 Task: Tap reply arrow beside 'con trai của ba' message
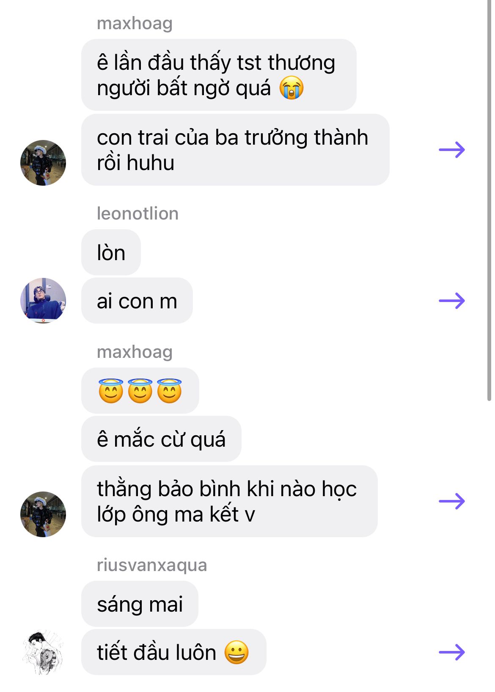coord(452,150)
